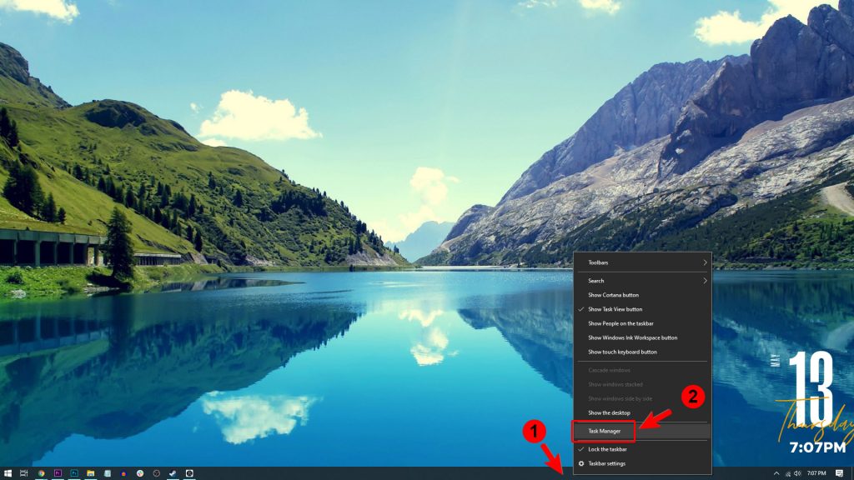Image resolution: width=854 pixels, height=480 pixels.
Task: Open Steam from the taskbar
Action: click(x=173, y=473)
